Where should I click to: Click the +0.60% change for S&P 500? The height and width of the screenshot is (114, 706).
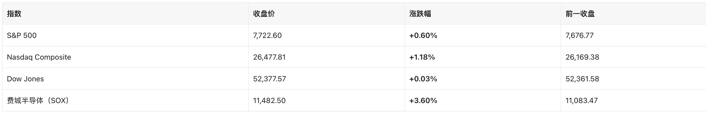coord(423,35)
